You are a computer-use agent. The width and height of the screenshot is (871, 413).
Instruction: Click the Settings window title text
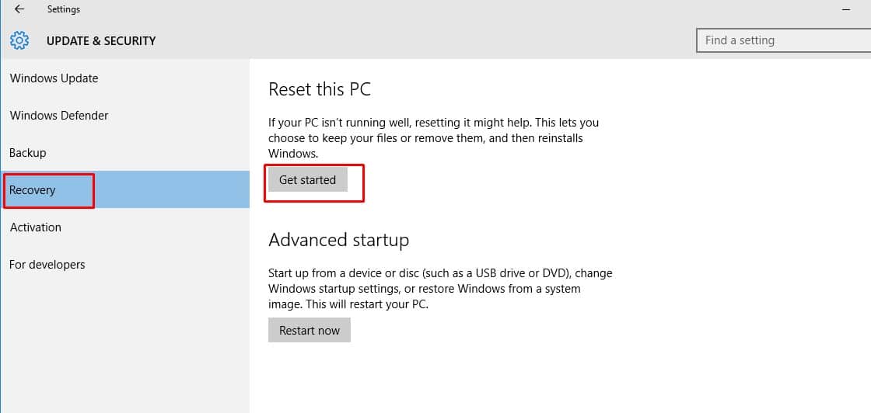[64, 9]
